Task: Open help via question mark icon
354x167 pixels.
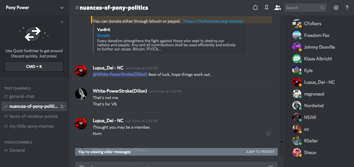Action: pyautogui.click(x=347, y=8)
